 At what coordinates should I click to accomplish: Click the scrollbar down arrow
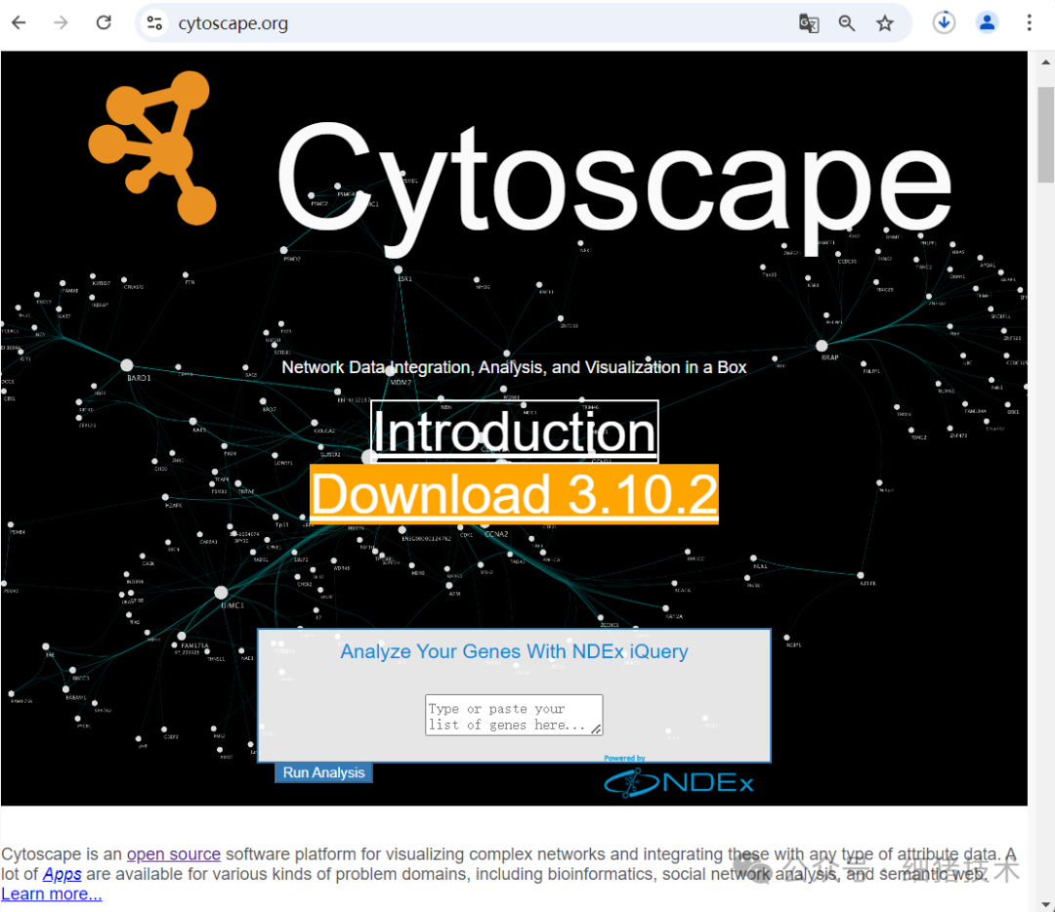point(1044,903)
